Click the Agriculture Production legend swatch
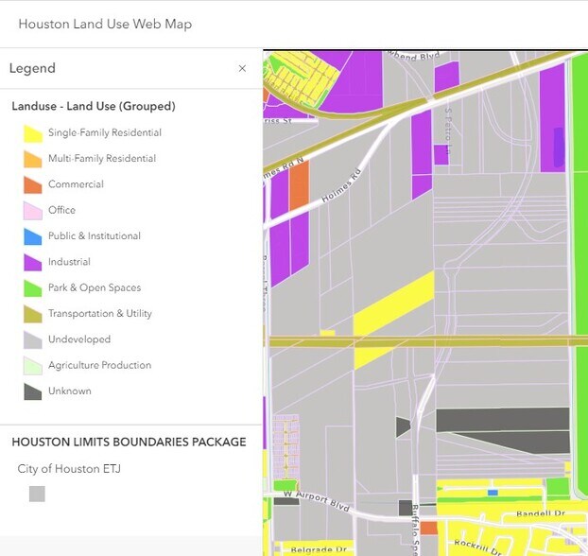The image size is (588, 556). (x=32, y=365)
